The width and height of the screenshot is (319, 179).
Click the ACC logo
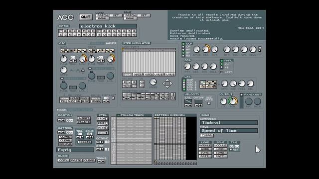point(65,17)
